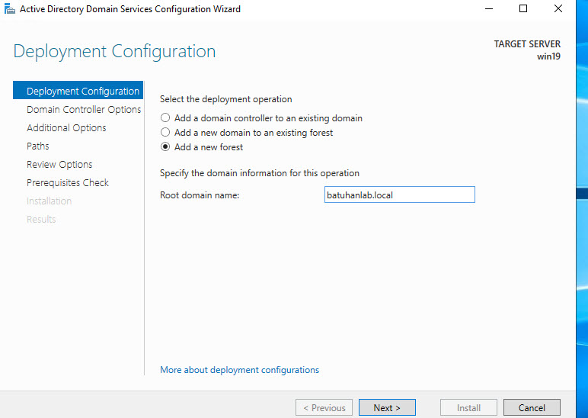
Task: Click the Install button
Action: (x=468, y=408)
